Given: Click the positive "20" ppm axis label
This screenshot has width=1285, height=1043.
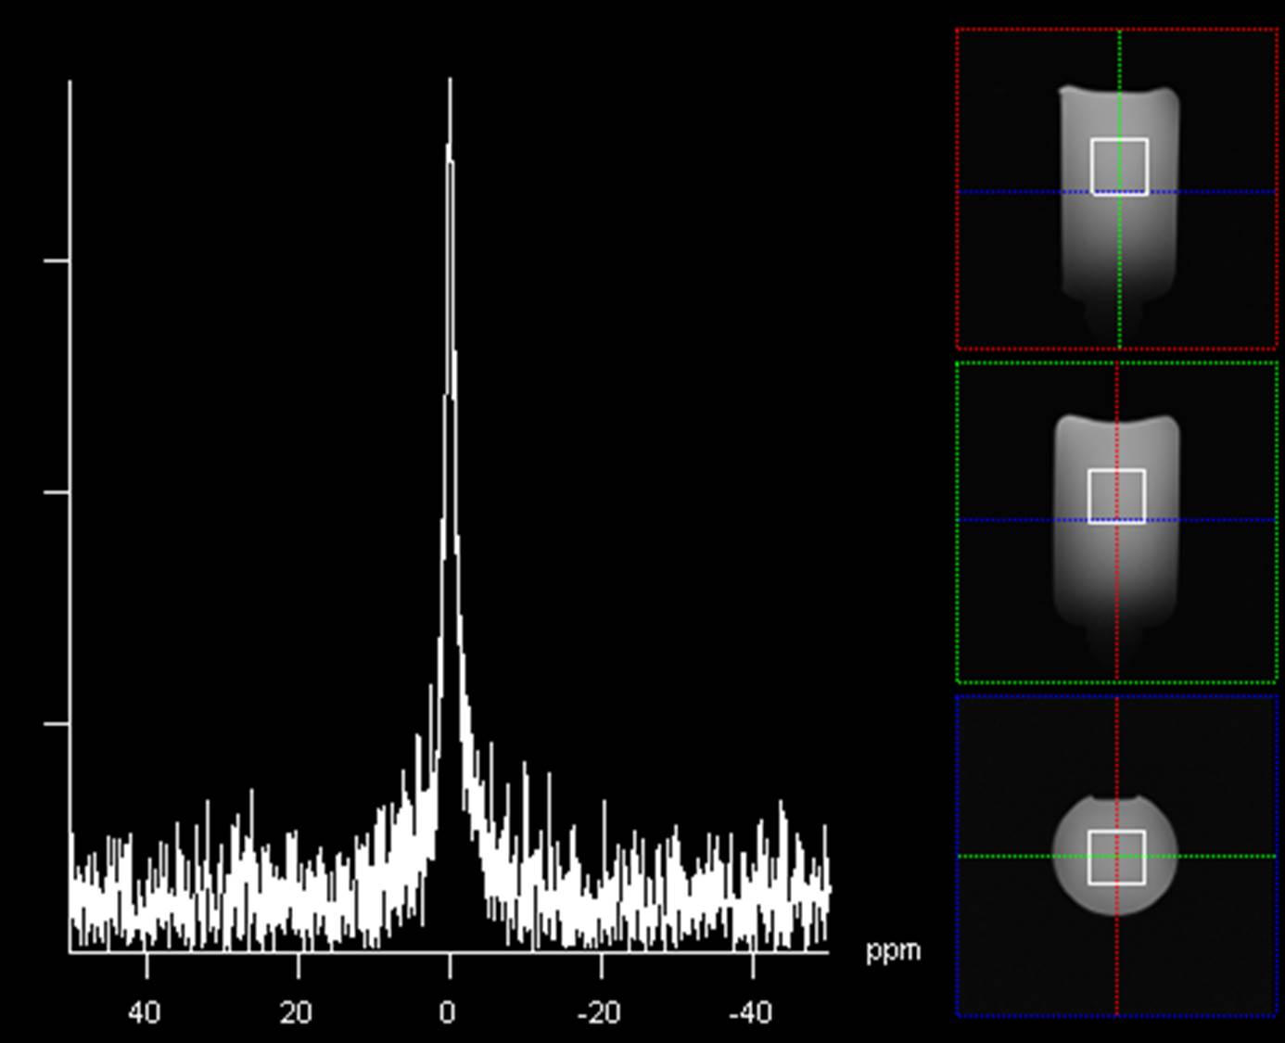Looking at the screenshot, I should (296, 1012).
